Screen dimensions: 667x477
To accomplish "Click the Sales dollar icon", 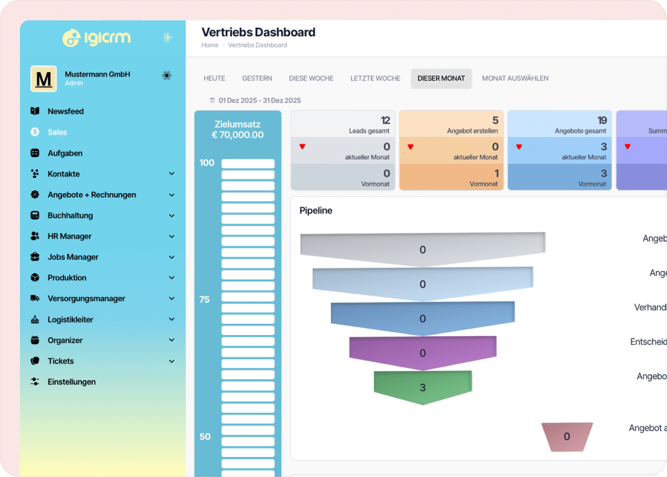I will click(35, 132).
